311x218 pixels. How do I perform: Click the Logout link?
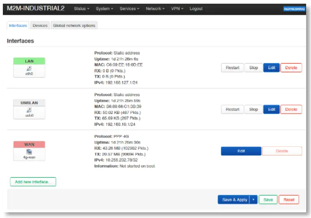coord(196,9)
